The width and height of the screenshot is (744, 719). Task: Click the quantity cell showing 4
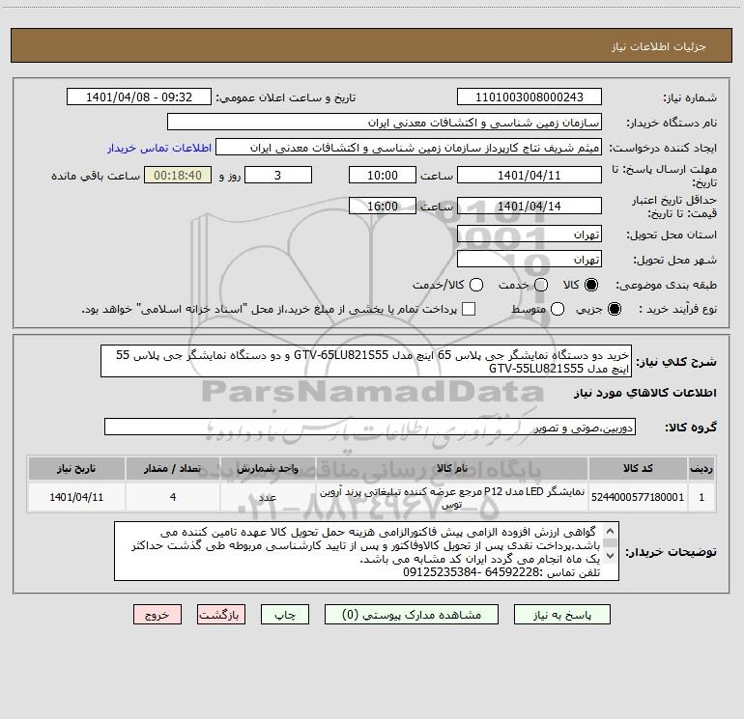coord(173,497)
